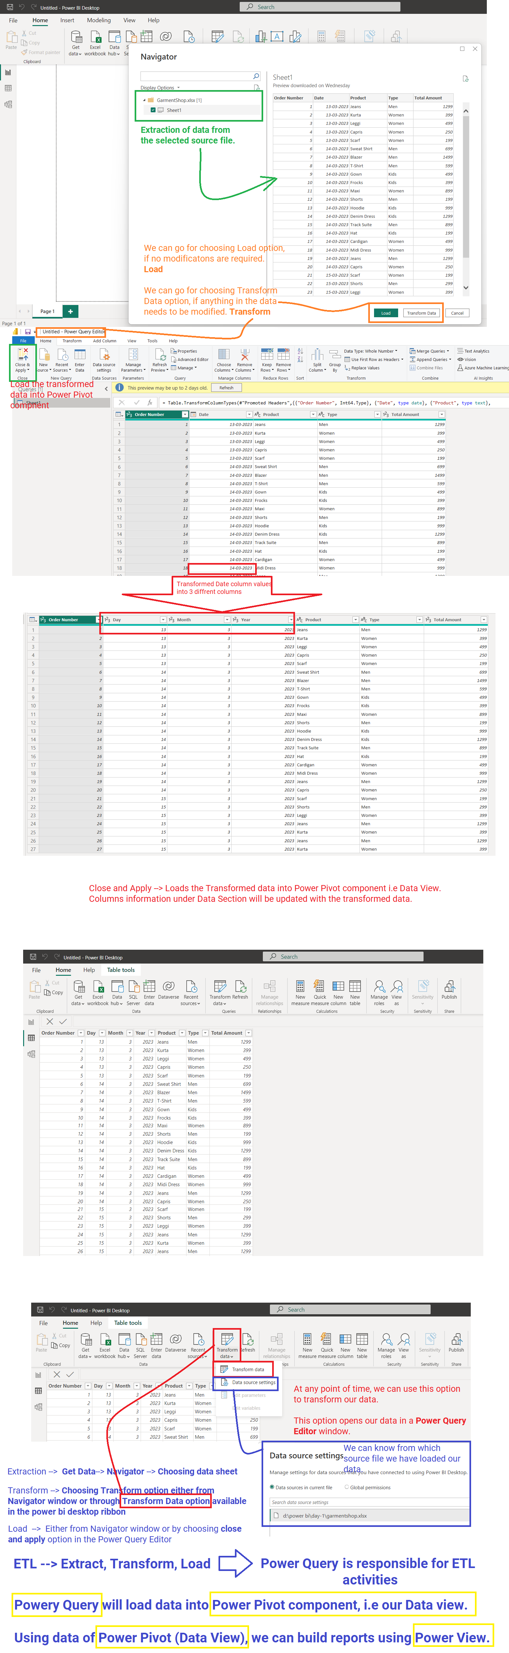Click Keep Rows in Reduce Rows group

[267, 360]
